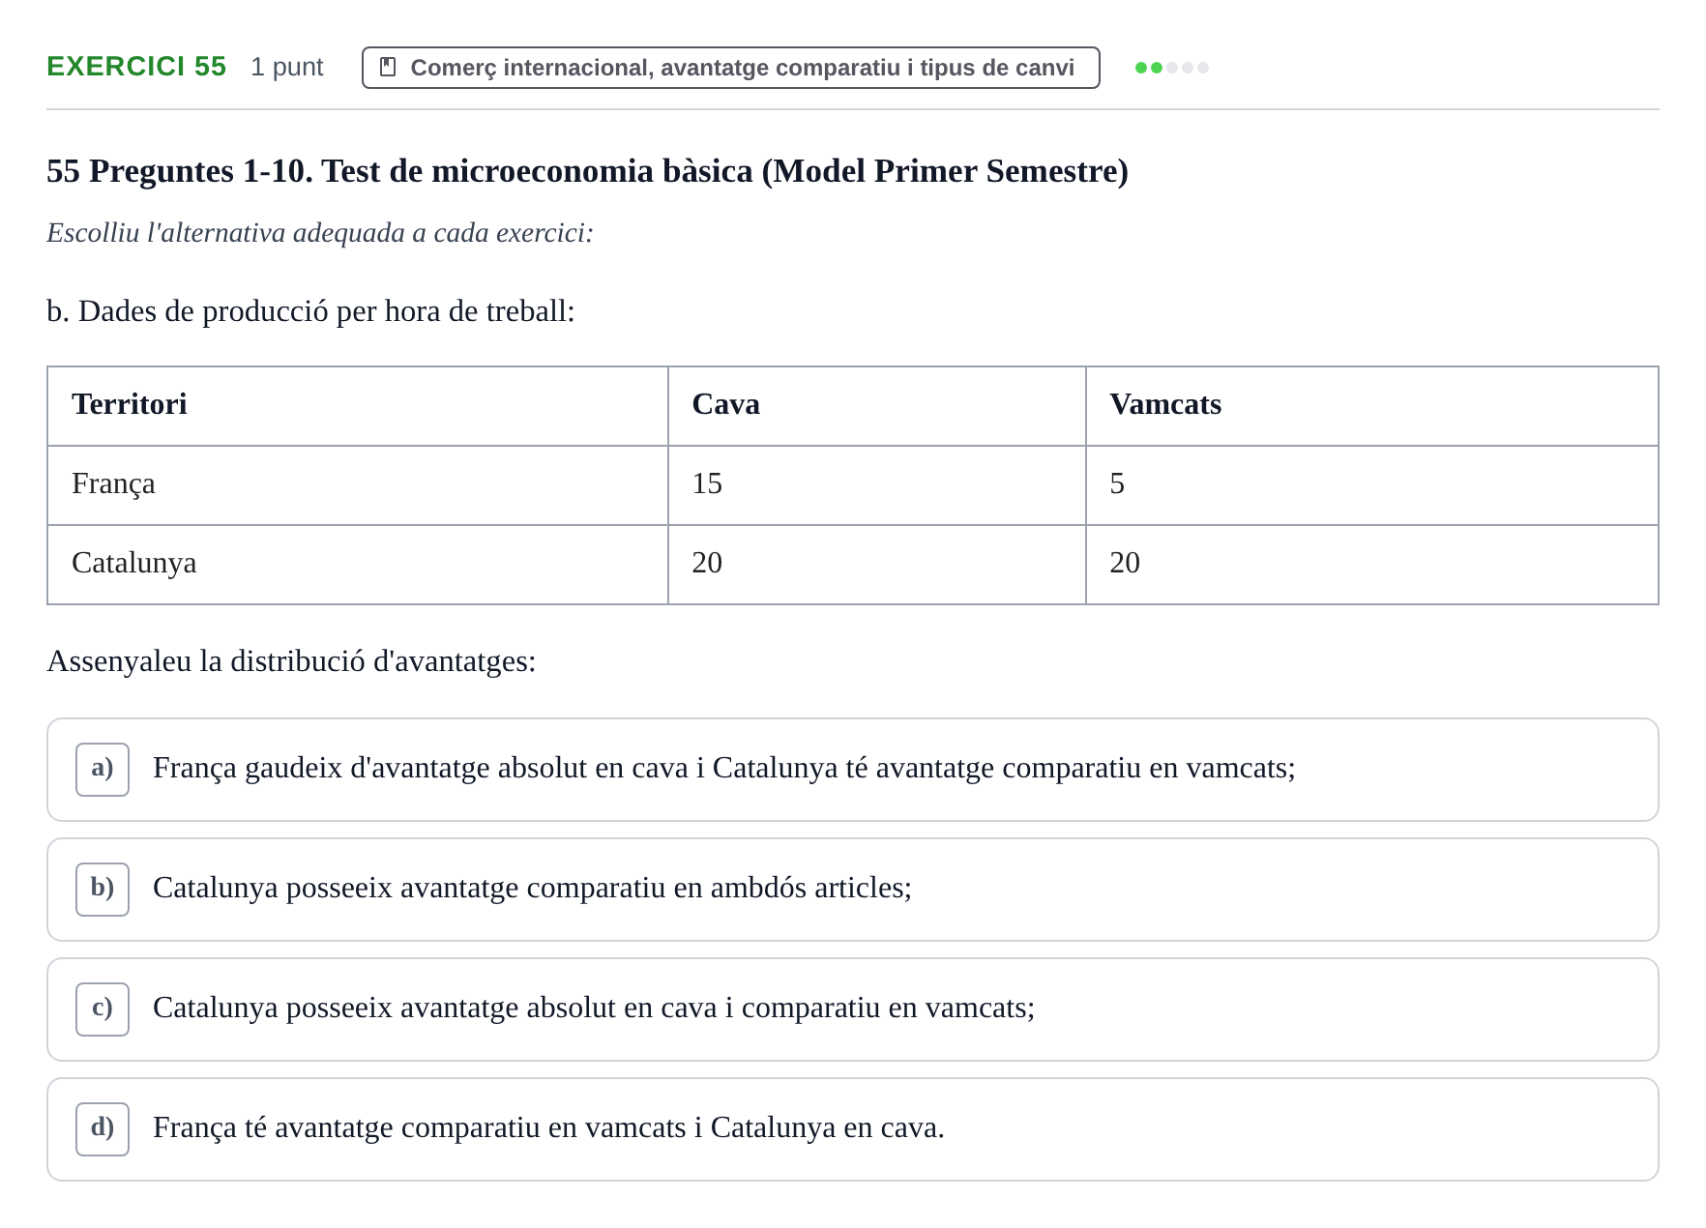Click the 1 punt score label

coord(286,67)
